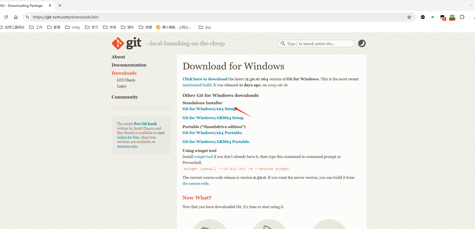Toggle dark mode moon icon
Screen dimensions: 475x229
[362, 43]
